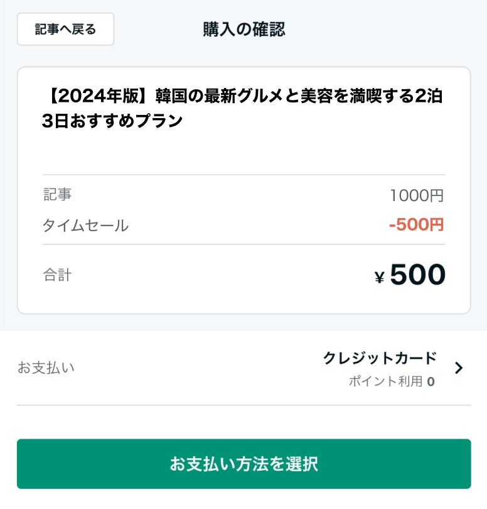
Task: Click the red -500円 discount amount
Action: (416, 225)
